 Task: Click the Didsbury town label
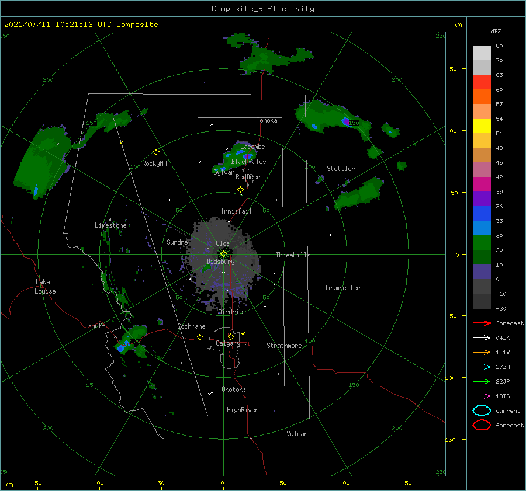pos(220,262)
